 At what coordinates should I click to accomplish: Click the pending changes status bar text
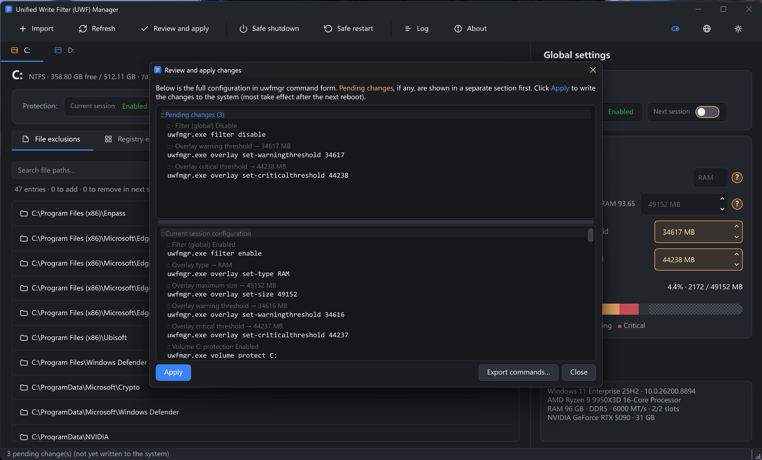pyautogui.click(x=88, y=453)
